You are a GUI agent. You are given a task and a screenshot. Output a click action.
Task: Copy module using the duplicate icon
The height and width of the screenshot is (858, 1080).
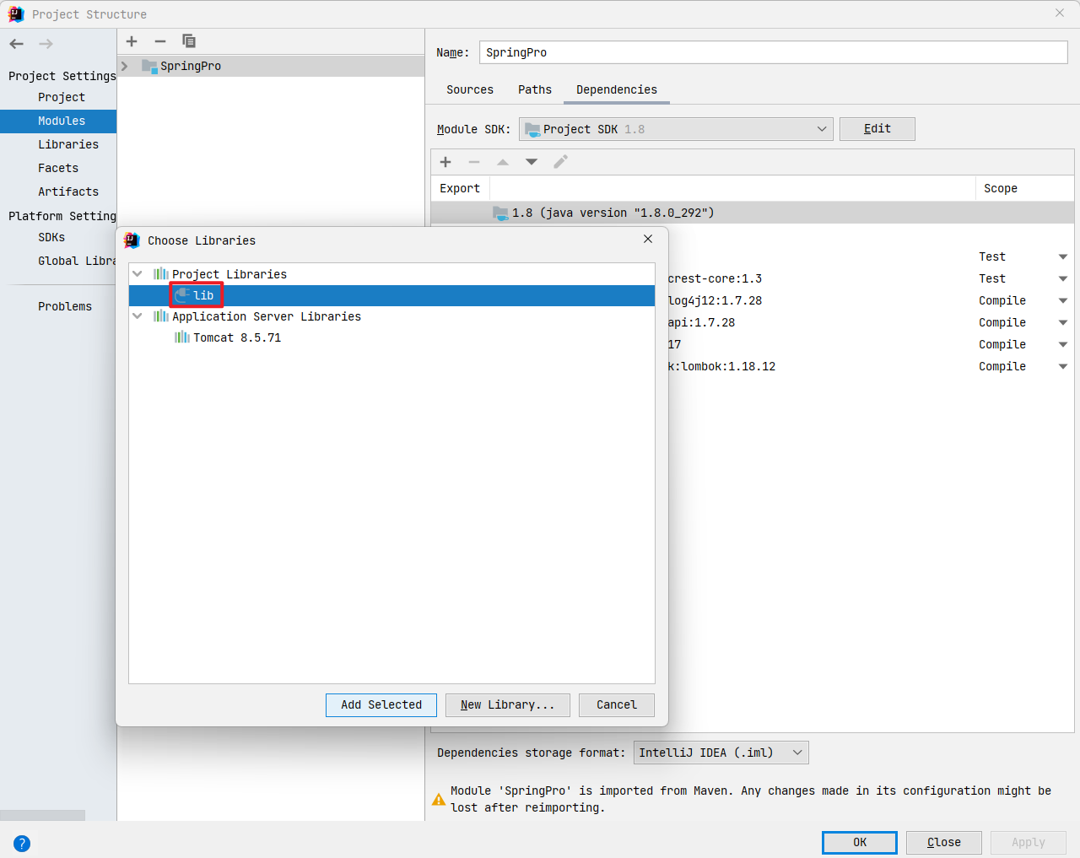coord(189,41)
